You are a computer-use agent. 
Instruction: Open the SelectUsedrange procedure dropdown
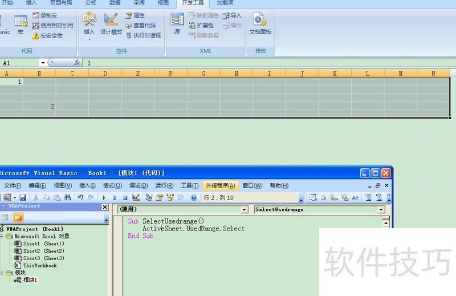pyautogui.click(x=381, y=209)
